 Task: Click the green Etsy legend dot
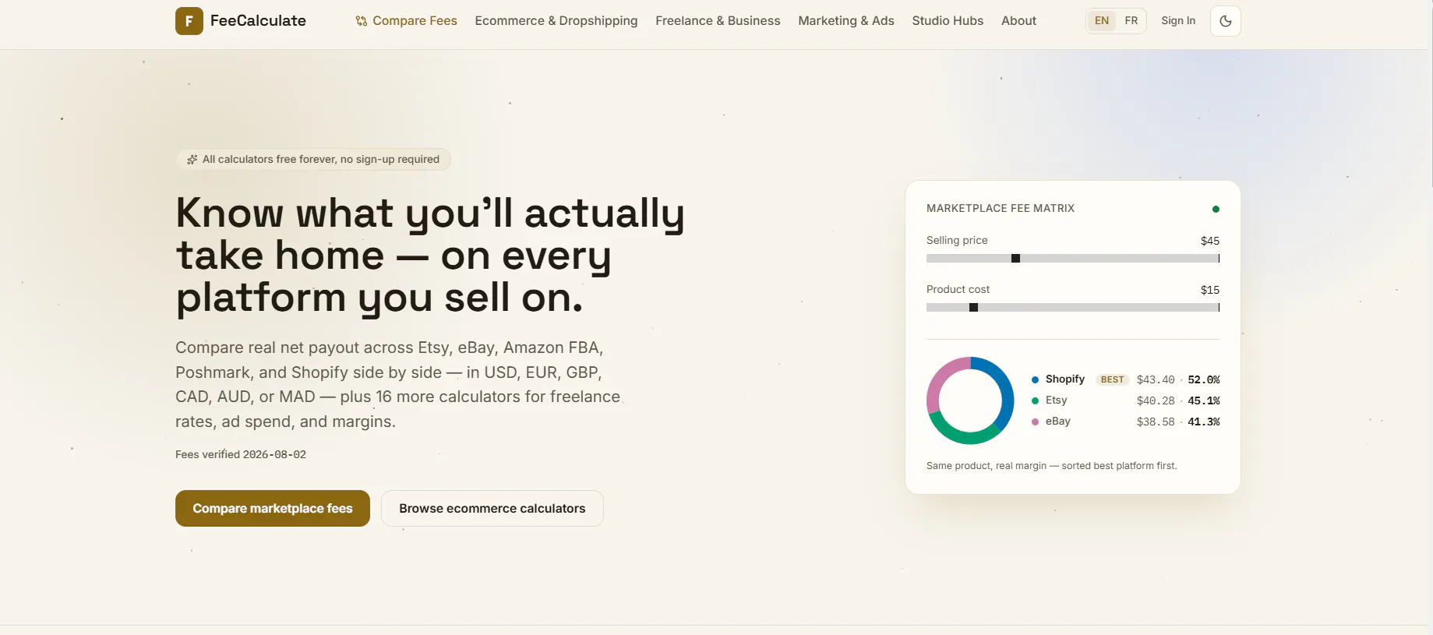coord(1035,400)
